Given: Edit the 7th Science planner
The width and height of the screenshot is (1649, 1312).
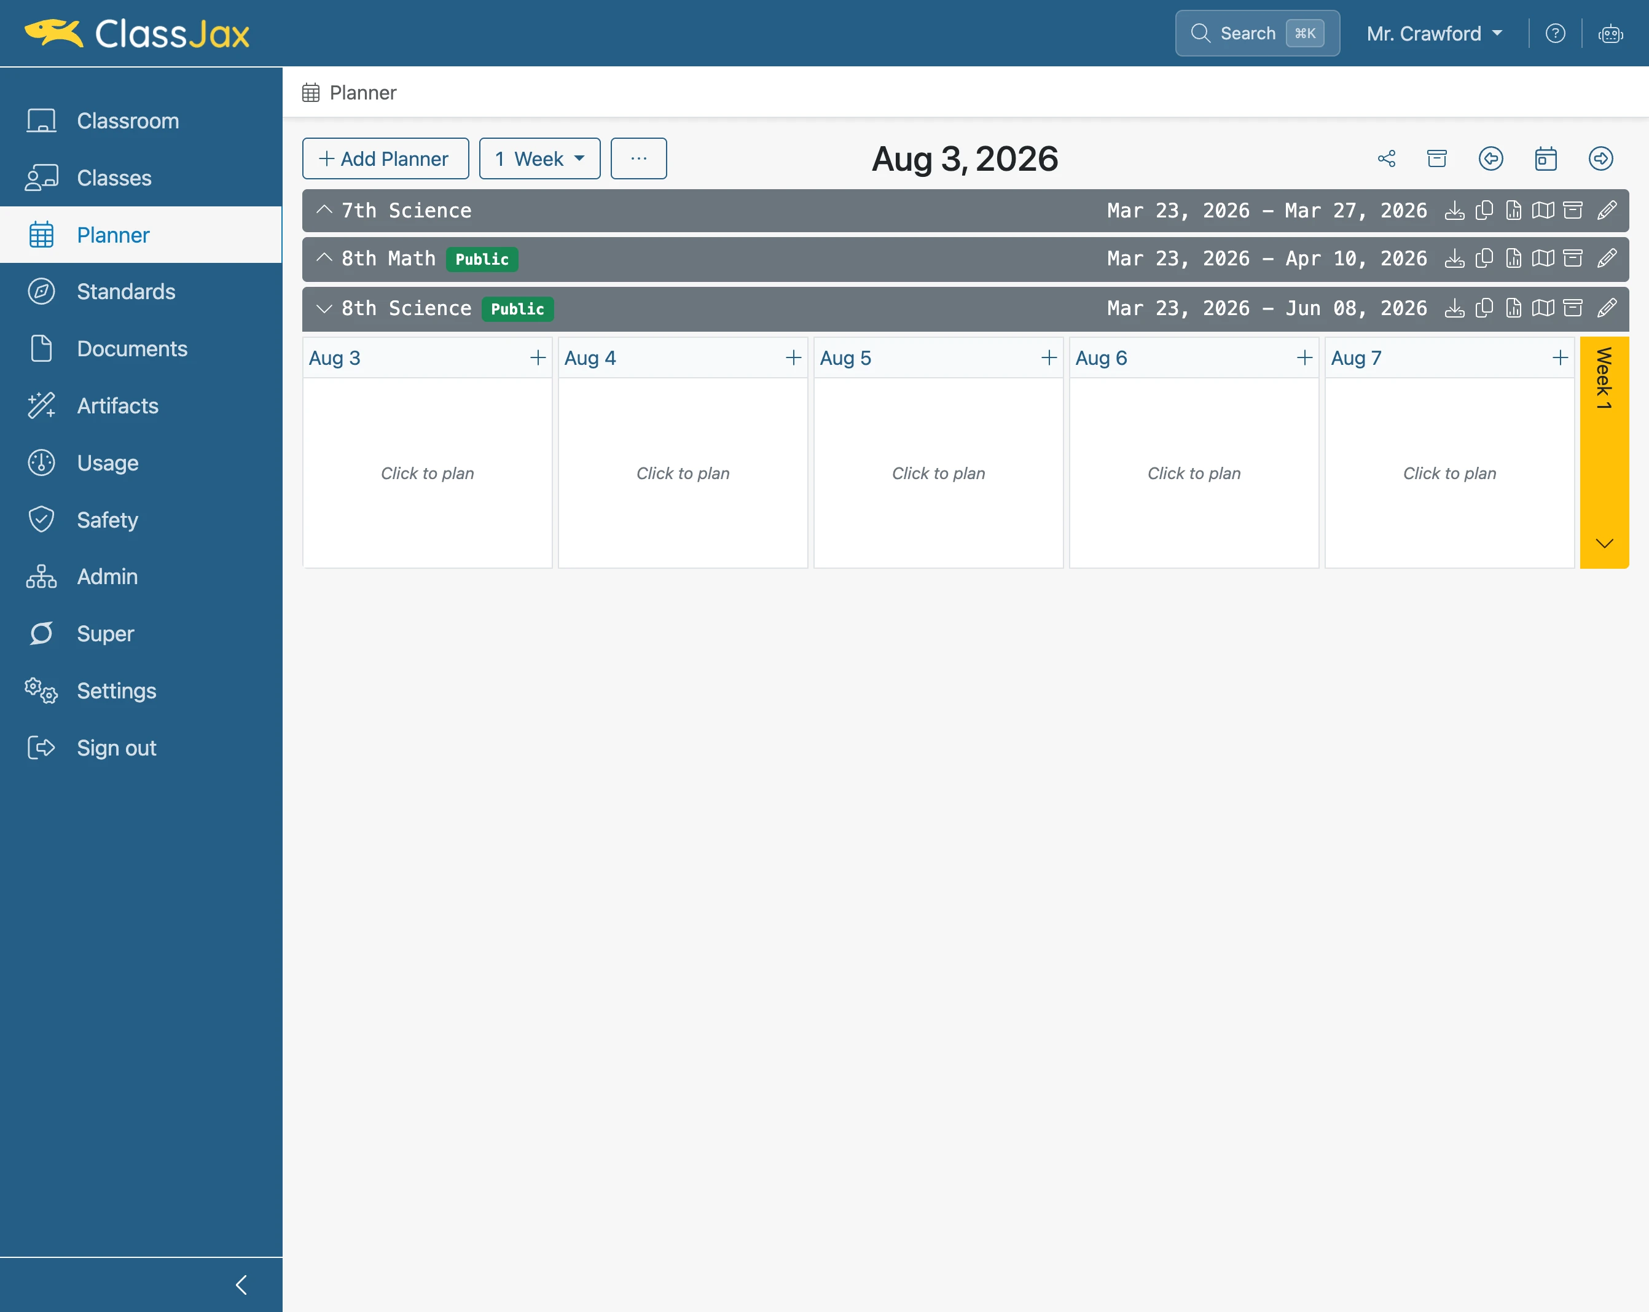Looking at the screenshot, I should pos(1607,210).
